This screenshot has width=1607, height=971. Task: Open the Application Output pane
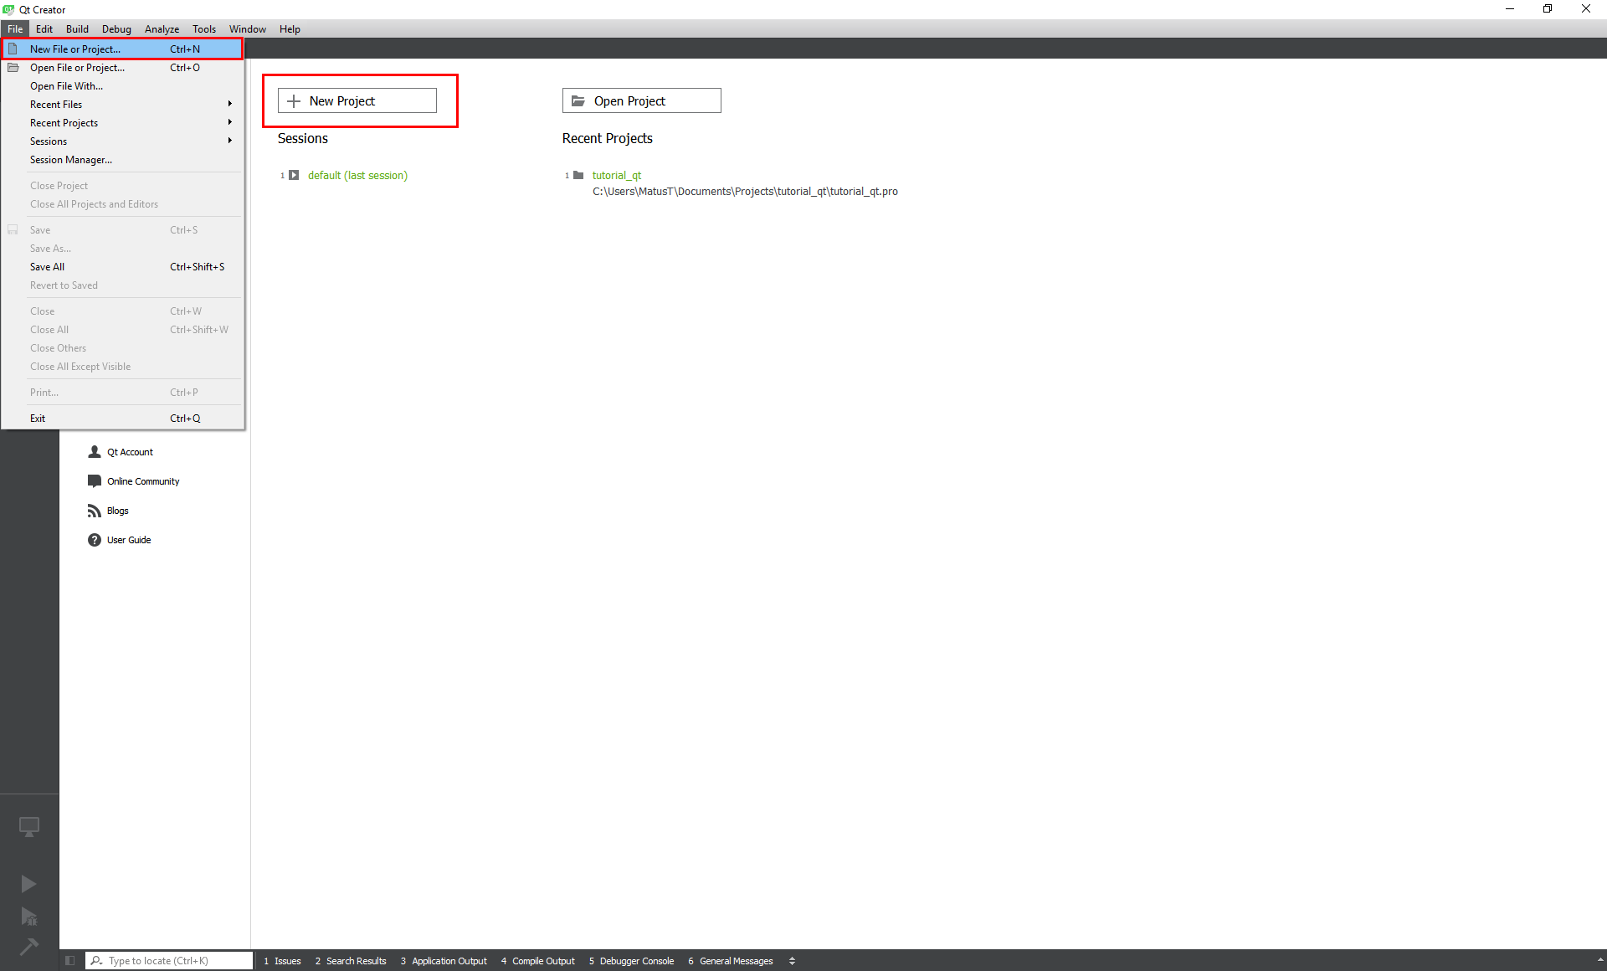tap(444, 961)
